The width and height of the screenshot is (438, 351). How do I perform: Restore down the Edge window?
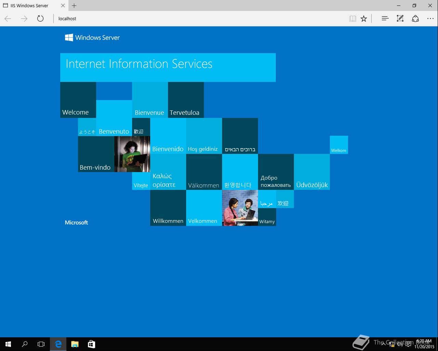[x=414, y=5]
